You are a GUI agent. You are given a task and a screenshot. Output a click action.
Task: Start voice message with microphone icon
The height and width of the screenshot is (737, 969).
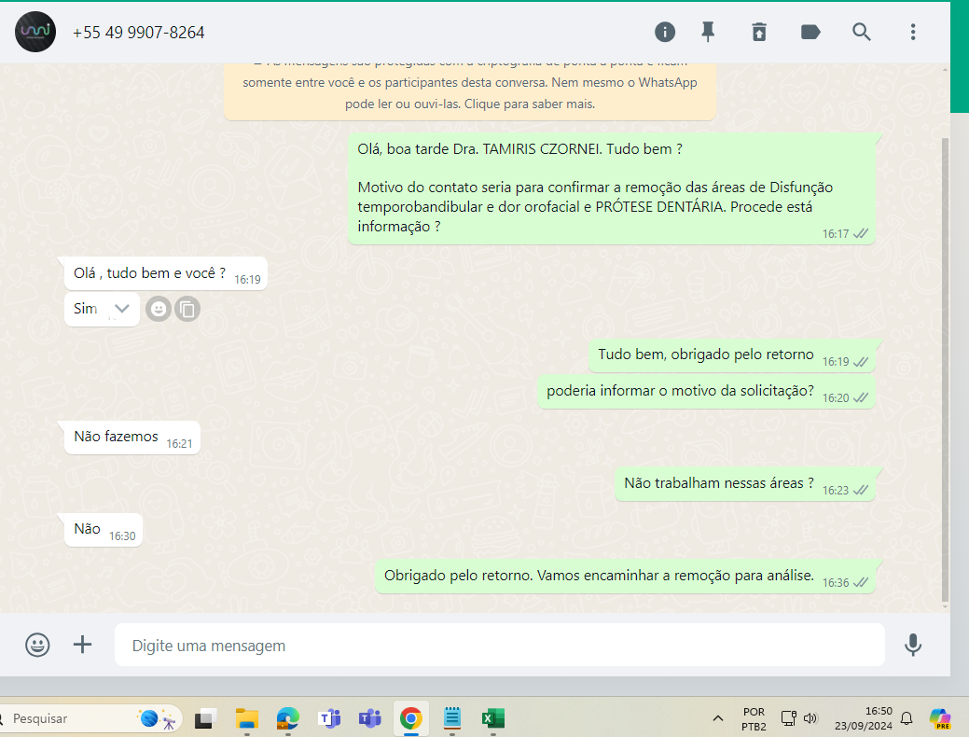913,645
